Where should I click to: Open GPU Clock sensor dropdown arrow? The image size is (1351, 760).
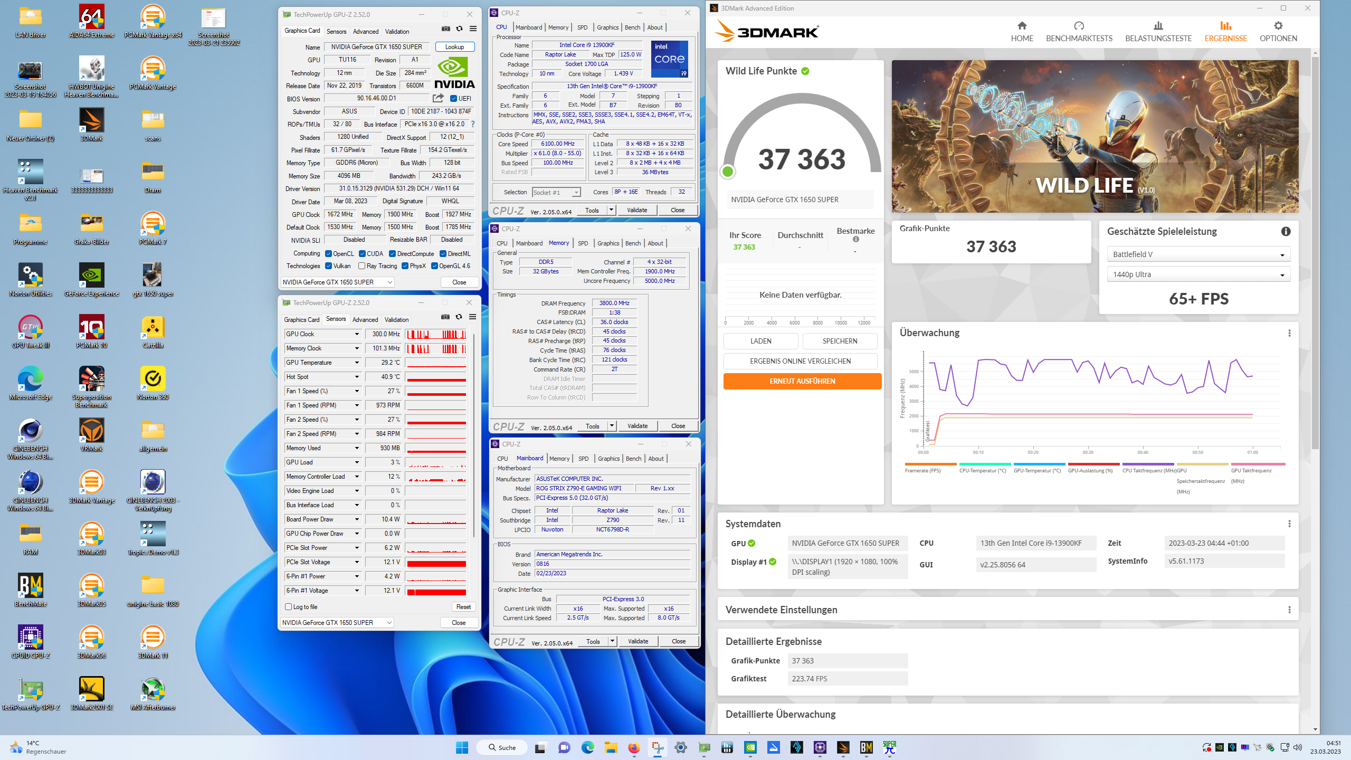pyautogui.click(x=357, y=334)
